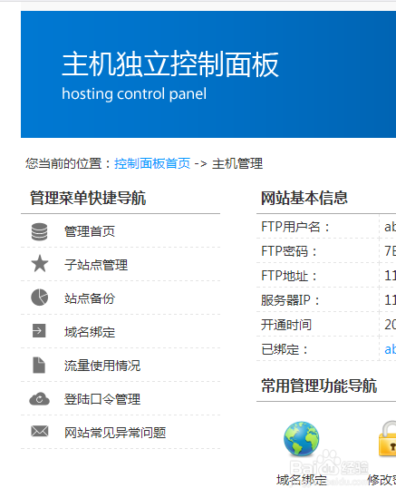Select 站点备份 menu entry
Image resolution: width=396 pixels, height=498 pixels.
coord(90,298)
